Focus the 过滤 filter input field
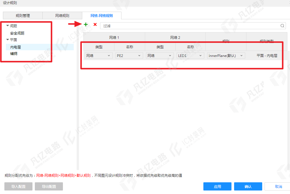The image size is (290, 194). pos(193,26)
